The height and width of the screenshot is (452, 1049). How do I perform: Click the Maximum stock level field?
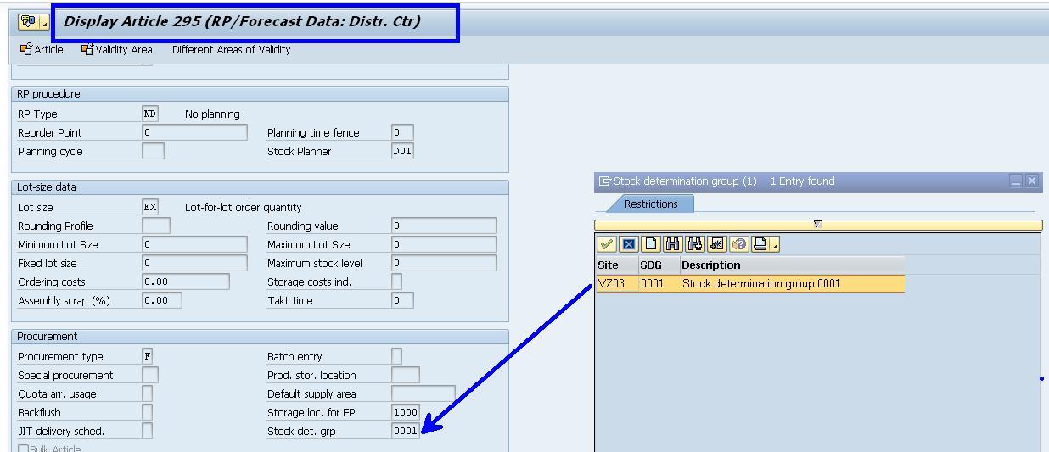point(444,263)
